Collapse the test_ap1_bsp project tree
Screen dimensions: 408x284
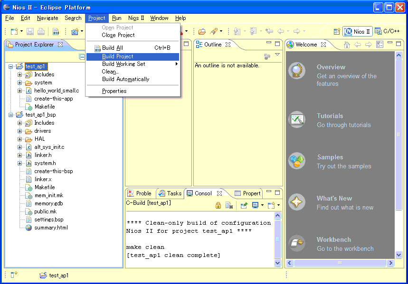(10, 115)
